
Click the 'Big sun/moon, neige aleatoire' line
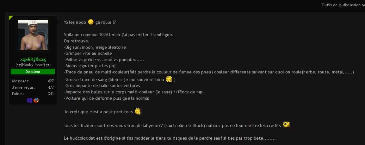point(95,47)
